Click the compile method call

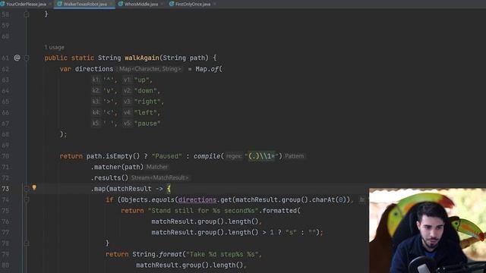point(207,156)
